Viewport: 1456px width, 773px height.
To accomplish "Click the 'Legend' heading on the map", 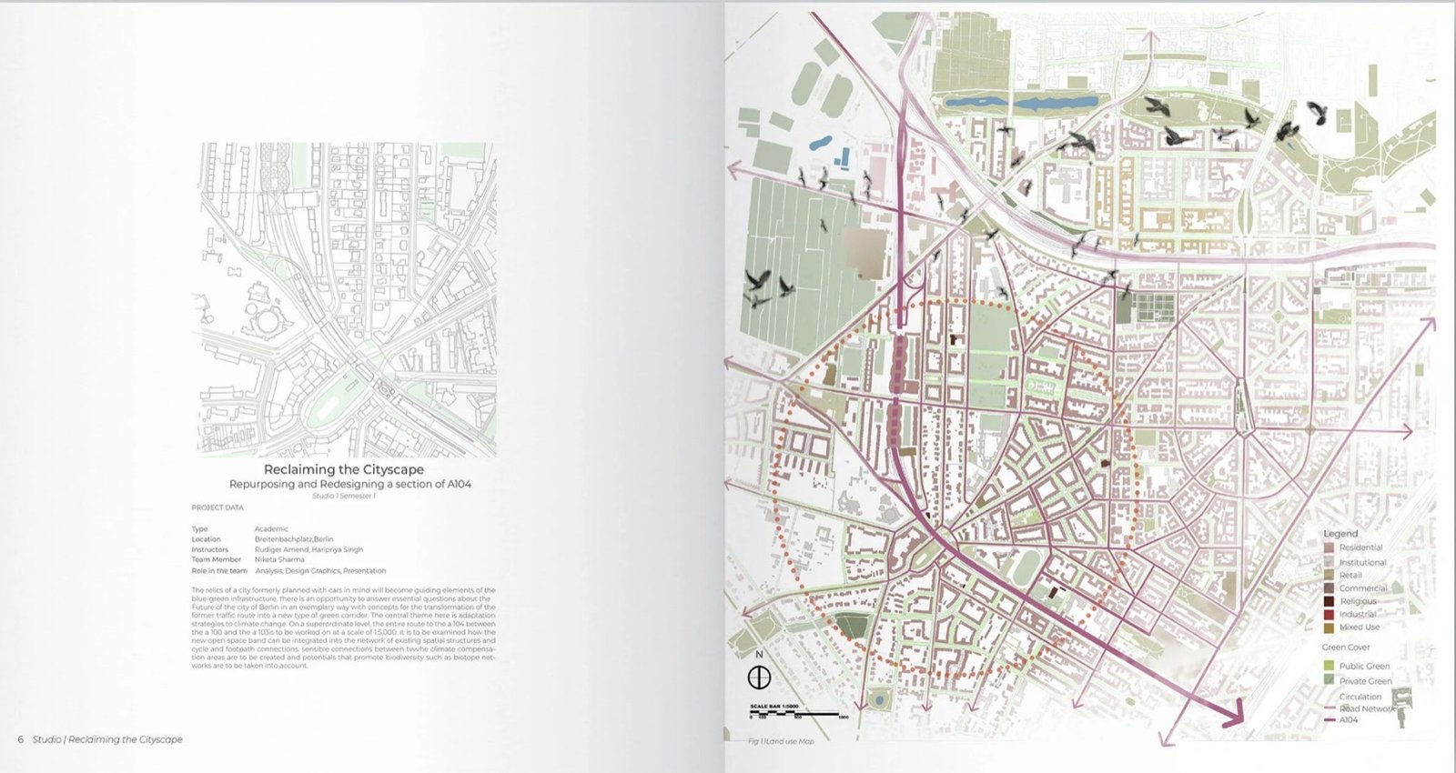I will (1340, 534).
